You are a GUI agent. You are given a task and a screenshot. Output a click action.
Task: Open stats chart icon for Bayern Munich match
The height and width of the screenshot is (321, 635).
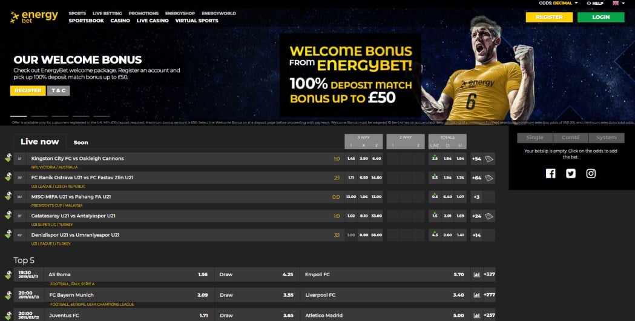[x=476, y=295]
